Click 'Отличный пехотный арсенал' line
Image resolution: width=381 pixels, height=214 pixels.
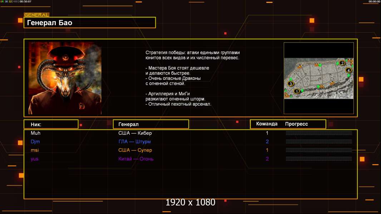[x=178, y=104]
